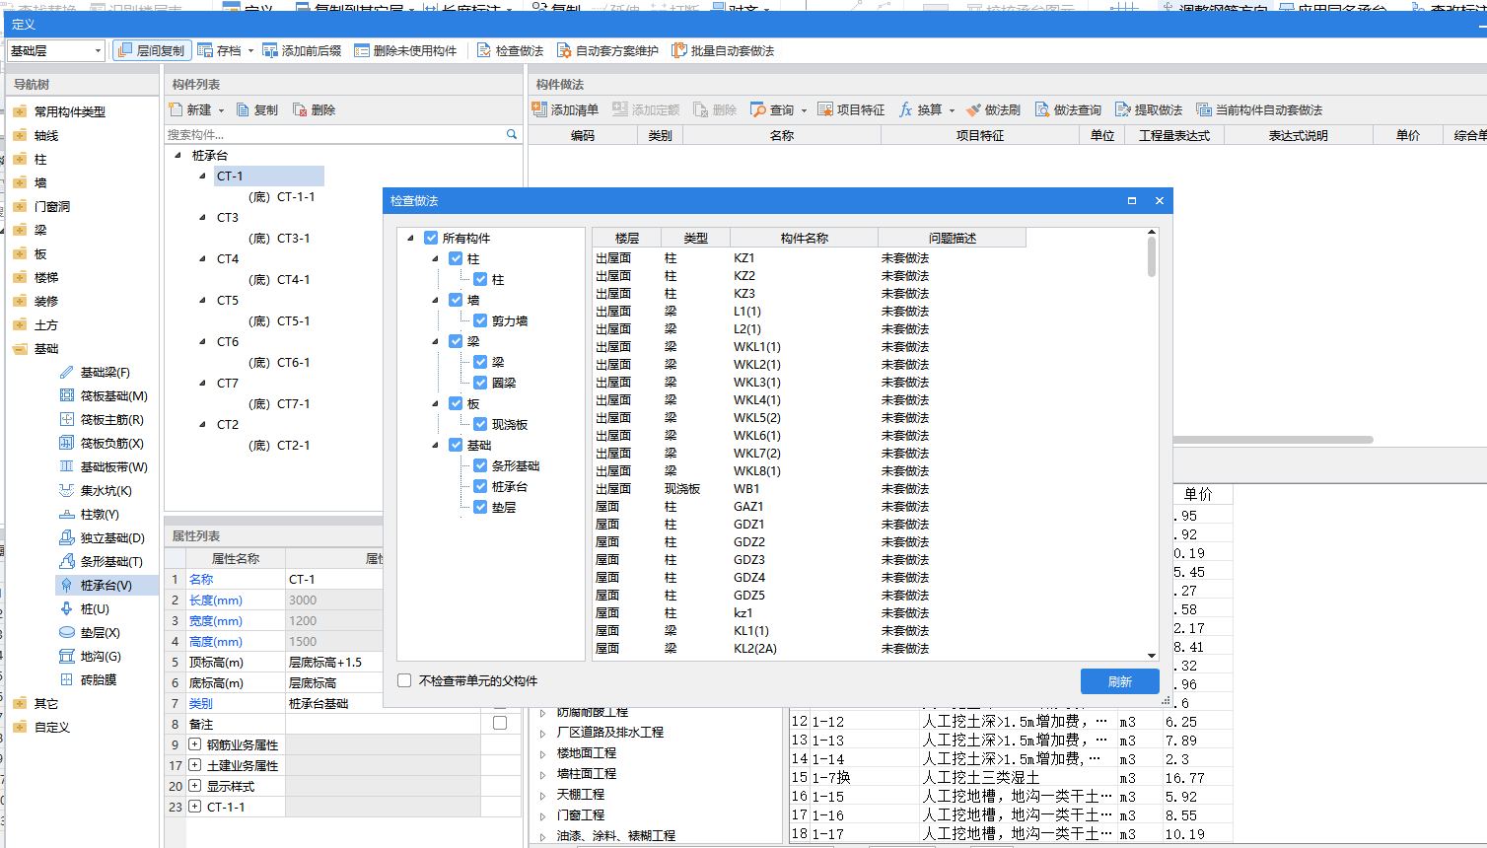
Task: Select 地沟(G) in navigation tree
Action: 101,656
